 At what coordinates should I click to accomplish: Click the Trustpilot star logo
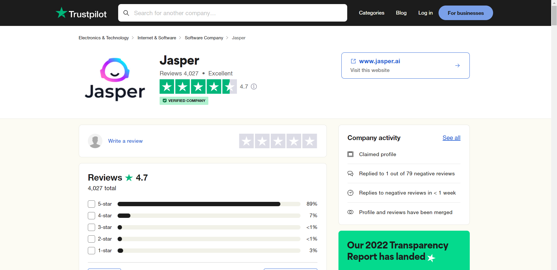[x=61, y=13]
